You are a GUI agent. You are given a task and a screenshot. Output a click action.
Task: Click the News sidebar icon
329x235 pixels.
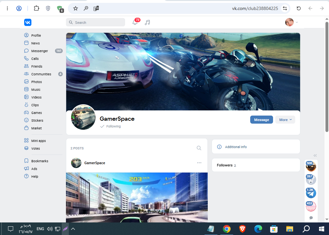(x=26, y=43)
